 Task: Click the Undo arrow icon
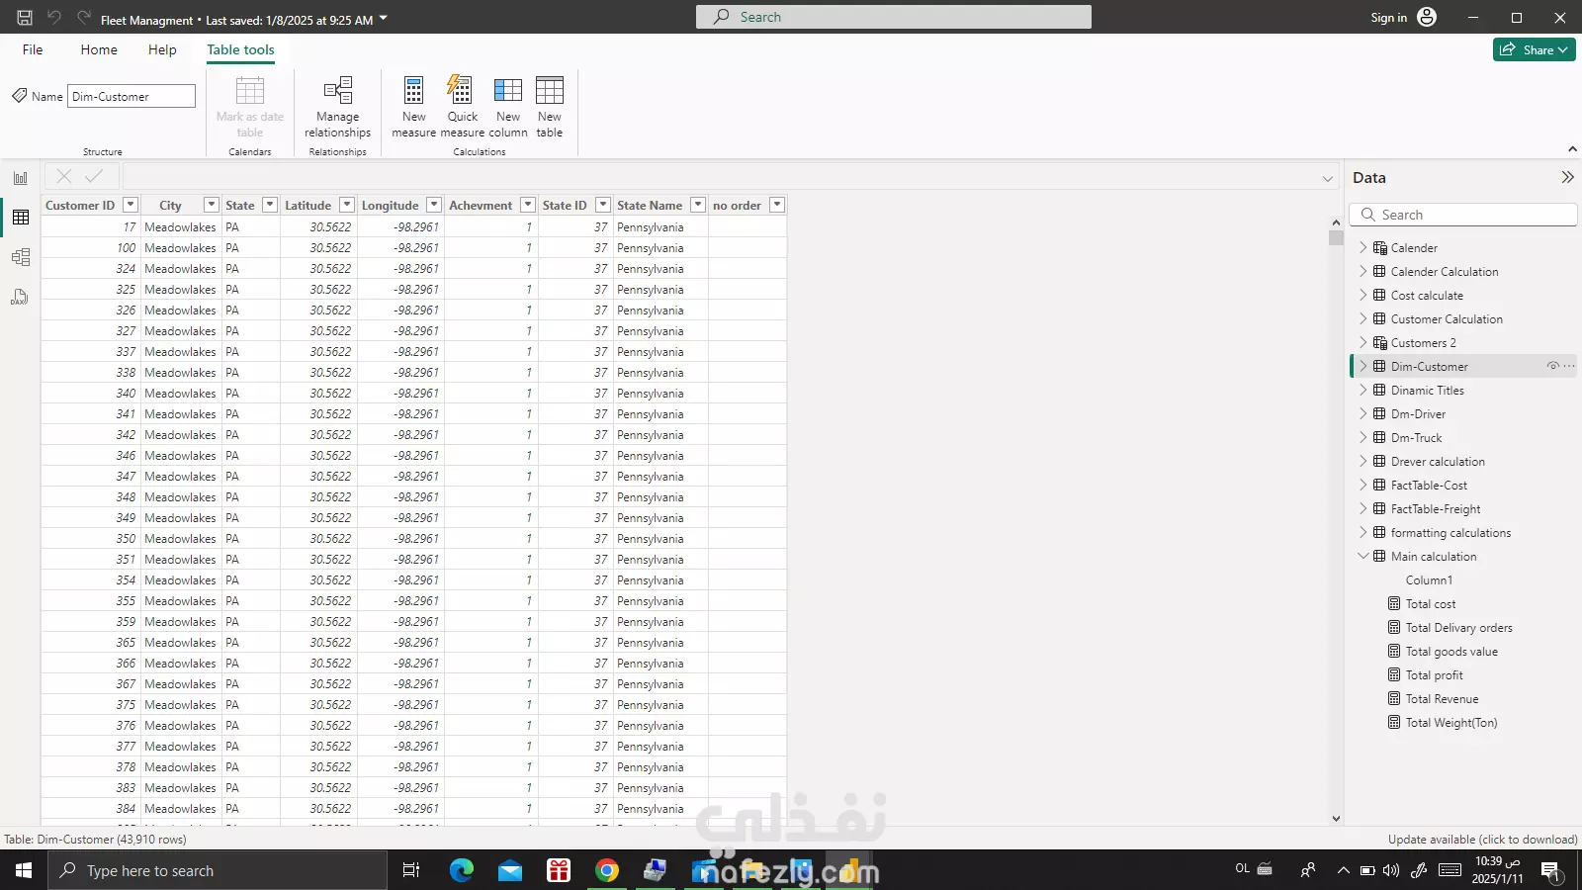click(54, 18)
